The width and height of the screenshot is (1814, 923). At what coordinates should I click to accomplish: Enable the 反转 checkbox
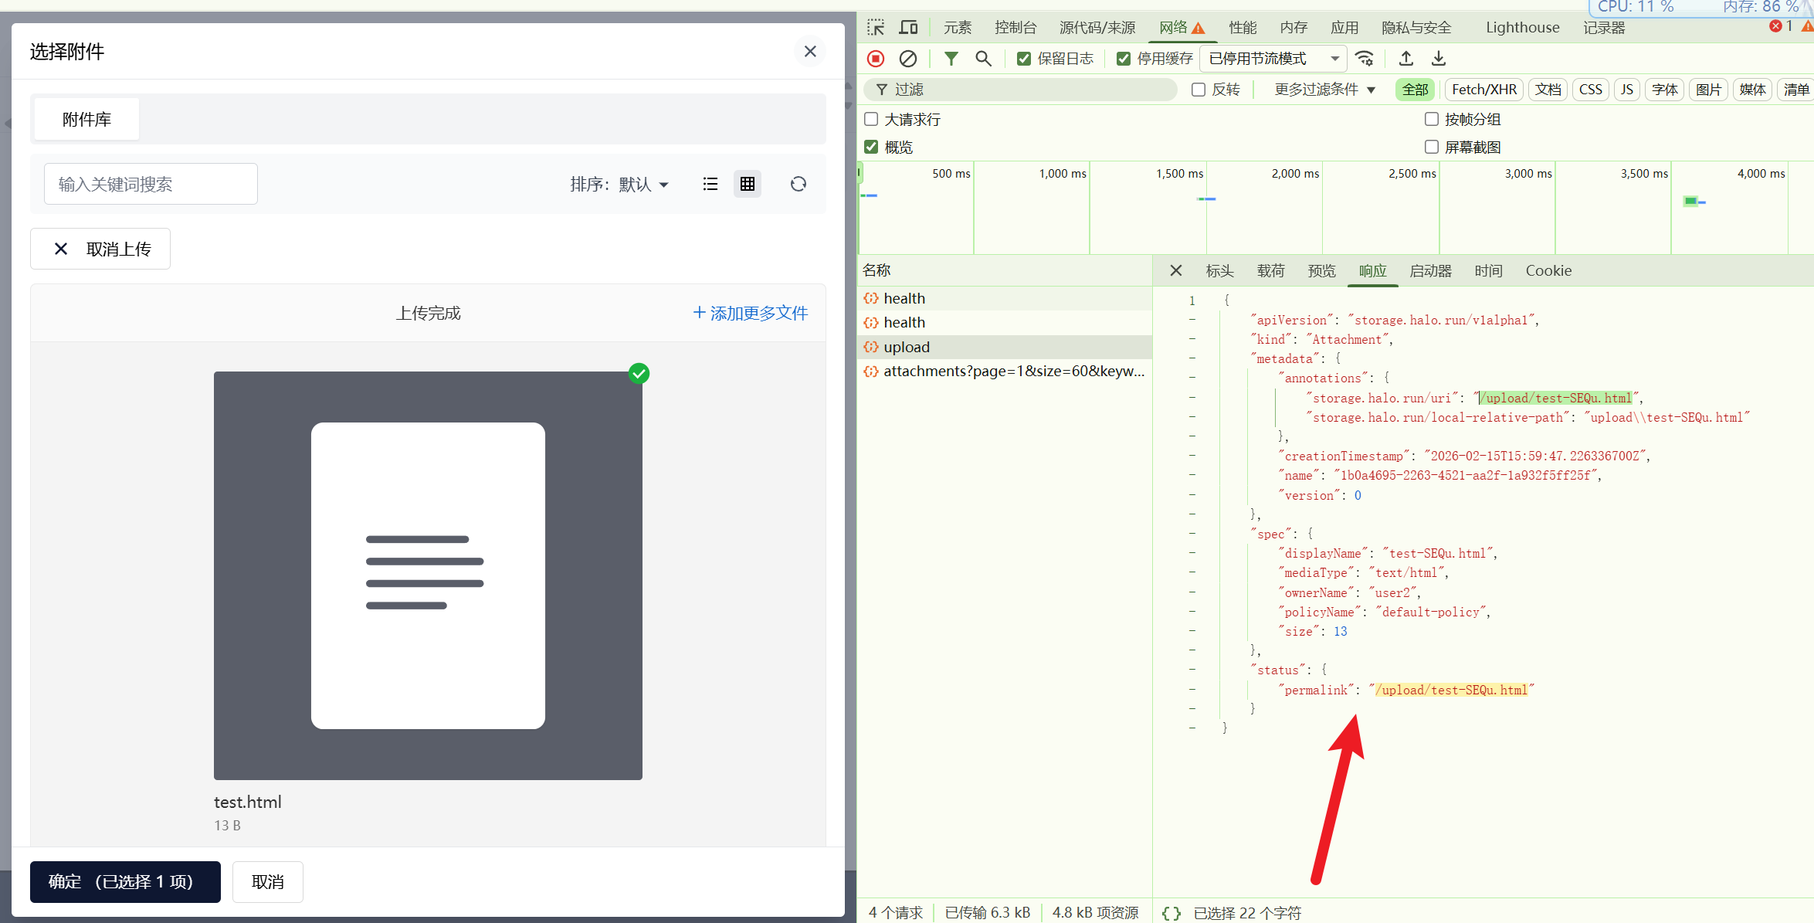(x=1199, y=90)
